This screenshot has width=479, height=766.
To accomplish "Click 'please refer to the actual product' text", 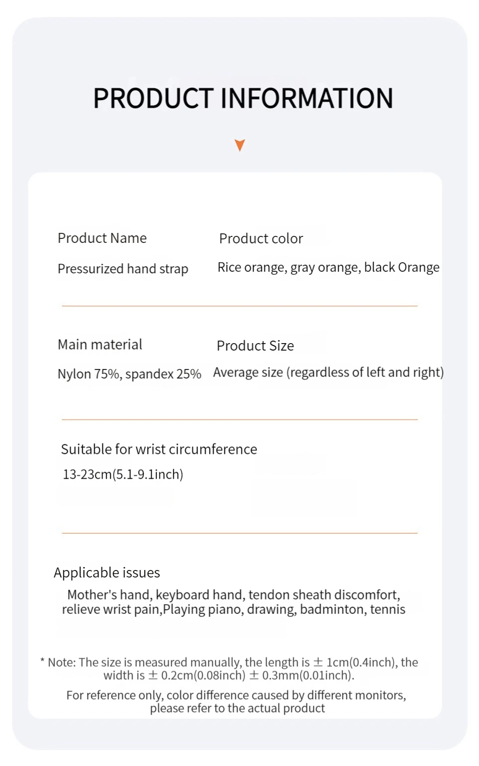I will (x=238, y=709).
